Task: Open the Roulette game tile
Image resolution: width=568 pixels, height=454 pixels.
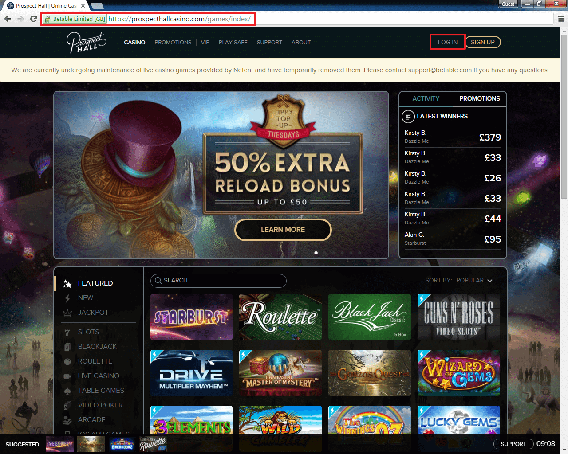Action: [x=280, y=317]
